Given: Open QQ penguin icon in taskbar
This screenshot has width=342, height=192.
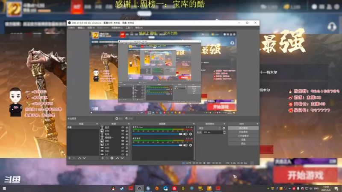Looking at the screenshot, I should pyautogui.click(x=113, y=189).
